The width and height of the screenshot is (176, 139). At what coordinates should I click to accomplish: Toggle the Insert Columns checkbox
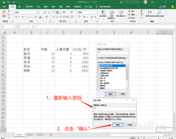pyautogui.click(x=99, y=78)
